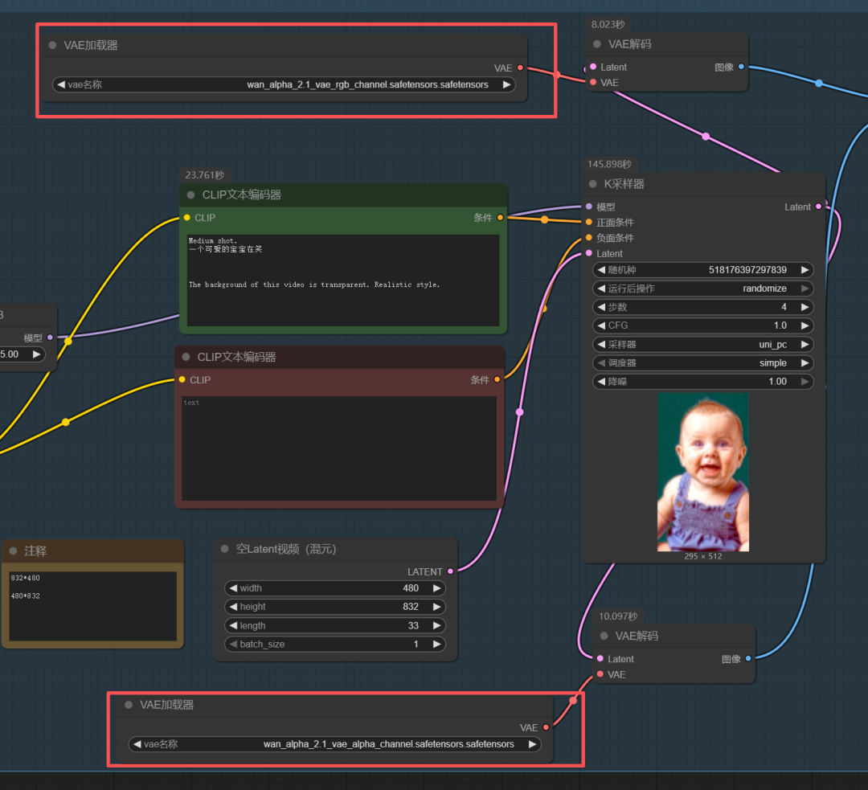This screenshot has width=868, height=790.
Task: Open the 采样器 uni_pc dropdown
Action: (x=703, y=344)
